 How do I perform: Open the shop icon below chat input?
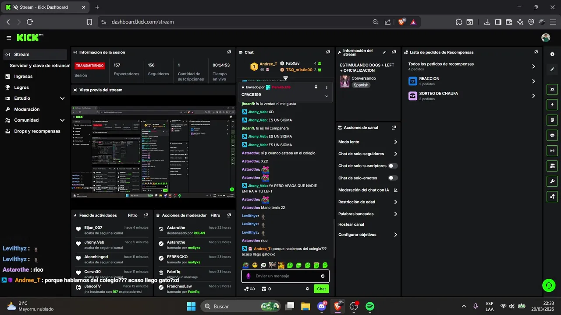[264, 289]
